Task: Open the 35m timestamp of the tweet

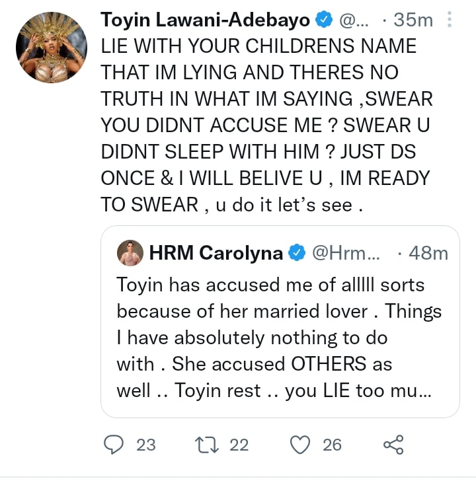Action: point(413,20)
